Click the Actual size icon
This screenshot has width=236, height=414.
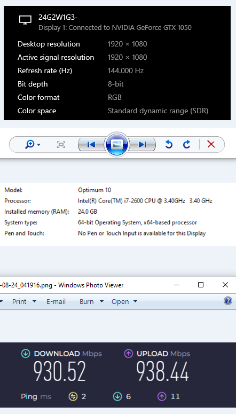point(61,144)
